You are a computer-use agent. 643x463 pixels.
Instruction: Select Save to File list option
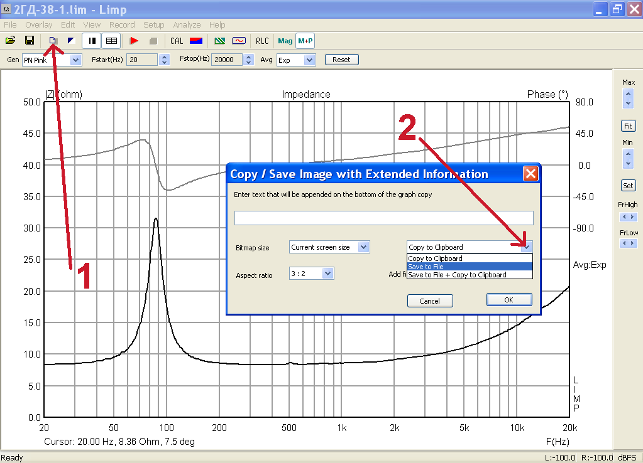coord(470,267)
